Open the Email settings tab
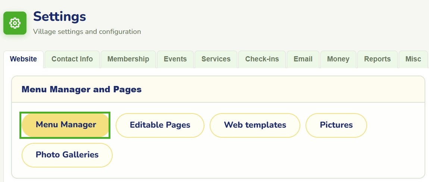This screenshot has width=429, height=182. click(303, 59)
